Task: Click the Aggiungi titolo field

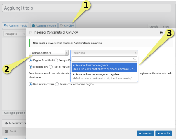Action: (87, 8)
